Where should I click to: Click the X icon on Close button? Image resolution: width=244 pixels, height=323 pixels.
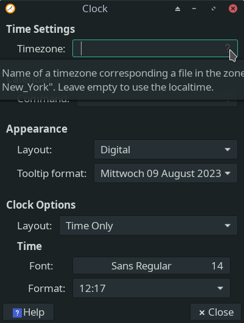[x=202, y=313]
